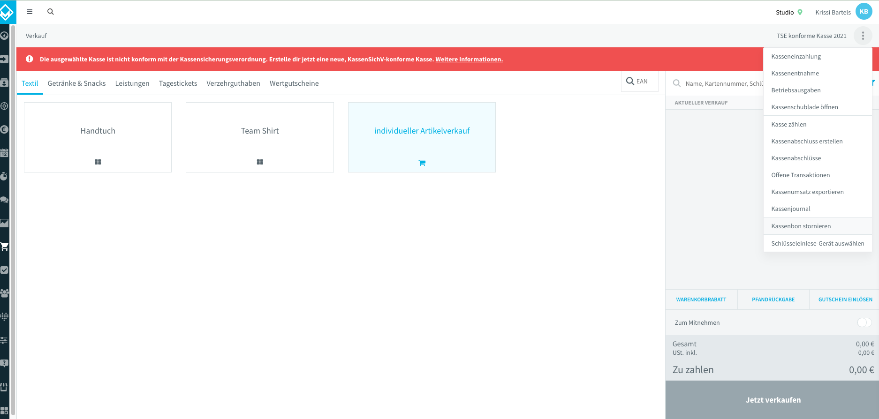
Task: Toggle the Zum Mitnehmen switch
Action: tap(864, 322)
